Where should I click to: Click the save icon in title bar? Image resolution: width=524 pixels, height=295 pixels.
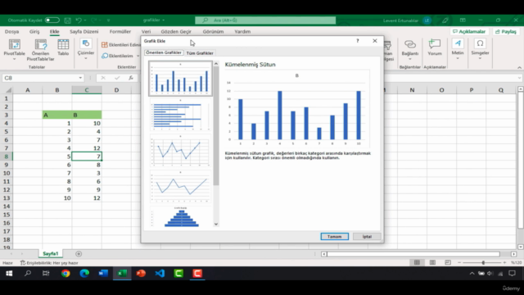(x=67, y=20)
